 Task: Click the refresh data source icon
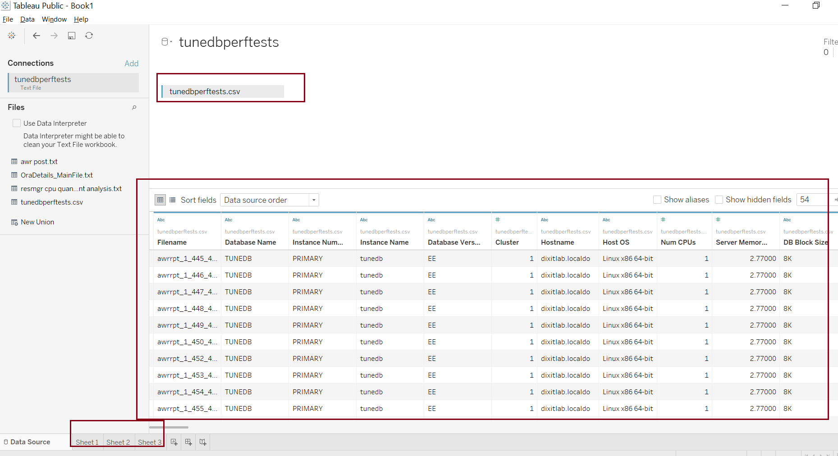89,36
